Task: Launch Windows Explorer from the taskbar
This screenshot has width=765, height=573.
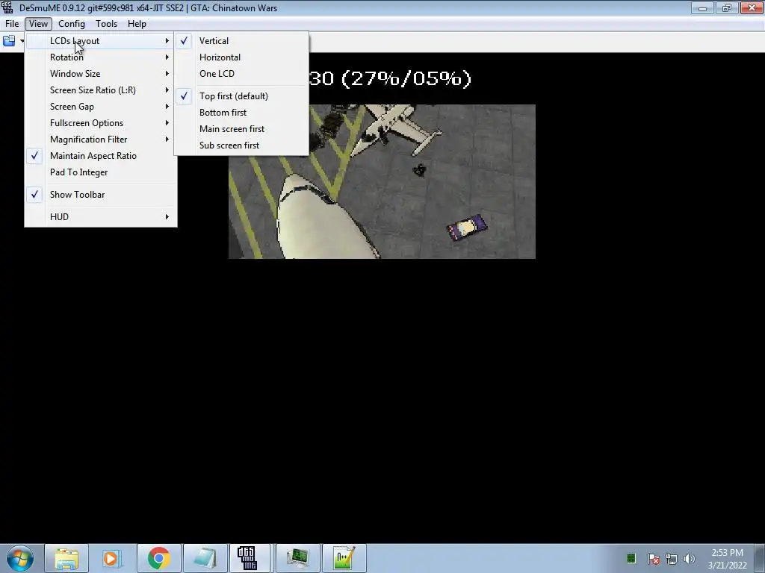Action: 66,558
